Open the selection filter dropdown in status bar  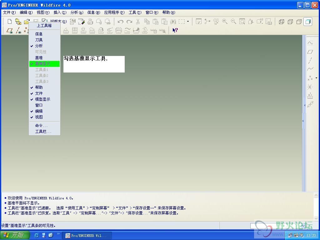303,226
